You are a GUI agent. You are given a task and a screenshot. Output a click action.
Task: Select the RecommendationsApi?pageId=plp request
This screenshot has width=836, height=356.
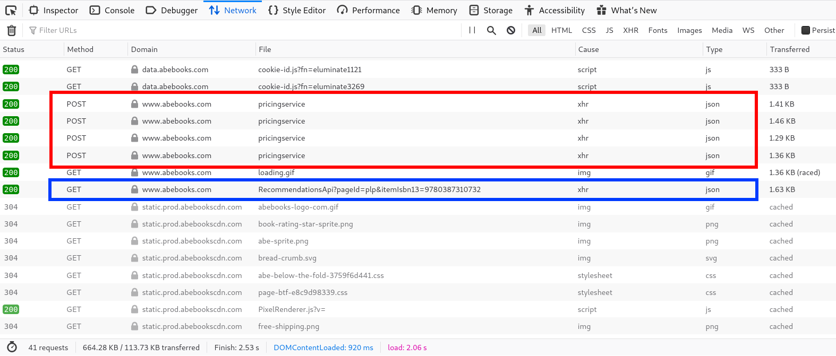tap(418, 189)
